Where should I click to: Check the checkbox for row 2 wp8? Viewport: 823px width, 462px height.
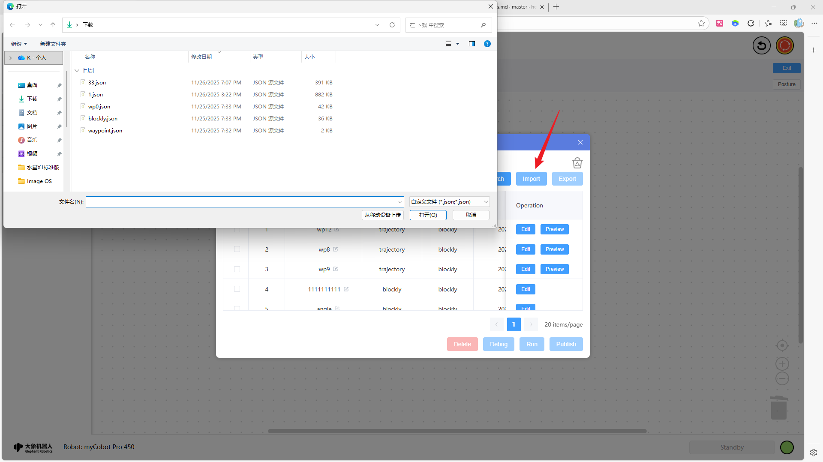point(237,249)
